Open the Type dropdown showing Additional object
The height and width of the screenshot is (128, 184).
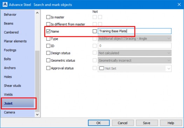coord(135,38)
